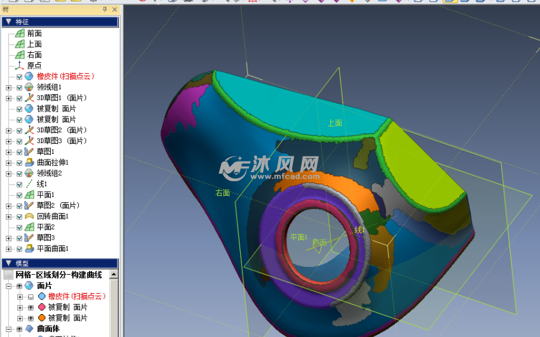This screenshot has height=337, width=540.
Task: Expand the 3D草图1 (面片) tree node
Action: tap(8, 98)
